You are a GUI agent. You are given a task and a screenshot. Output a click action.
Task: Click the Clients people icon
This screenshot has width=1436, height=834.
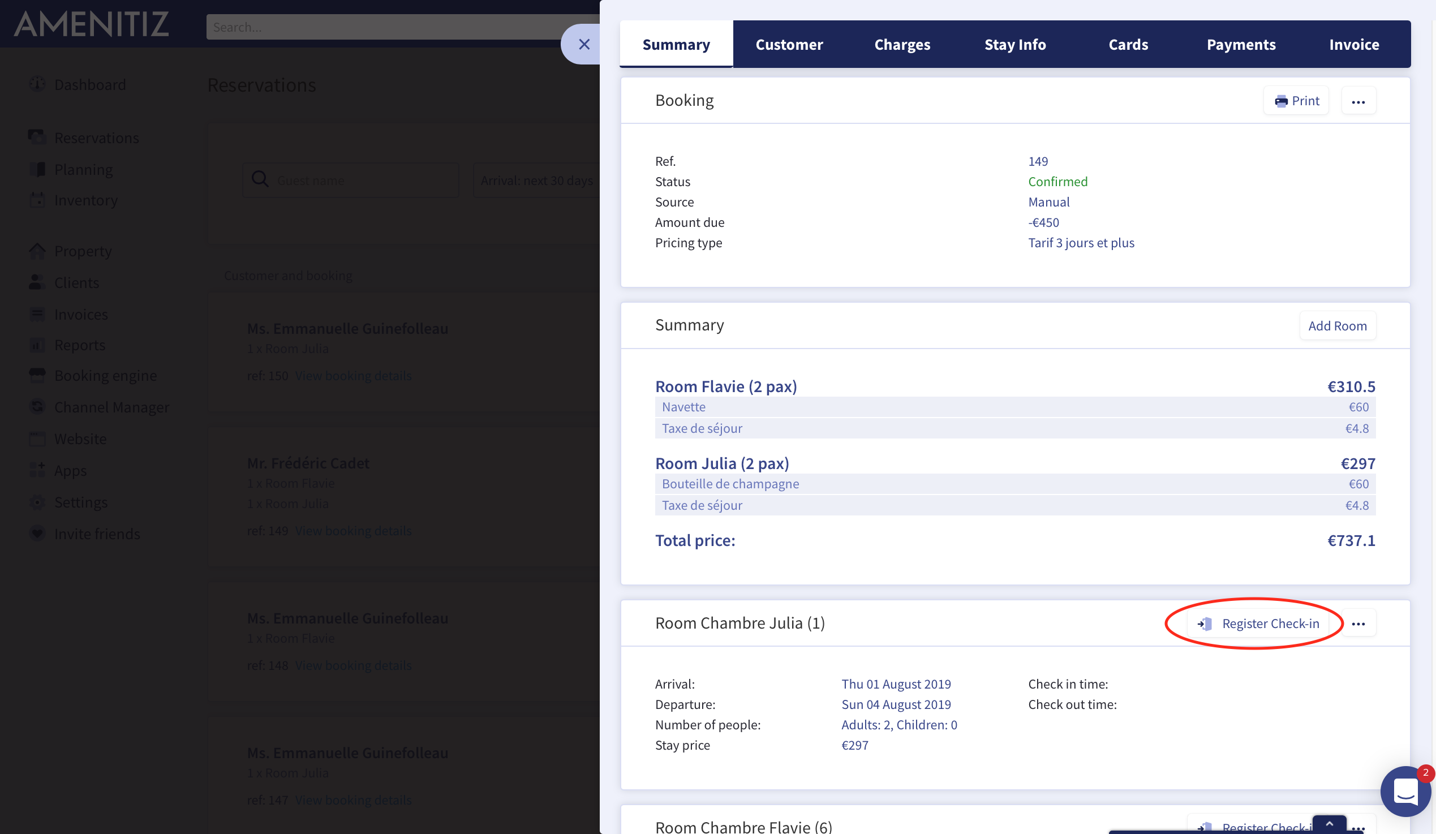click(x=37, y=282)
